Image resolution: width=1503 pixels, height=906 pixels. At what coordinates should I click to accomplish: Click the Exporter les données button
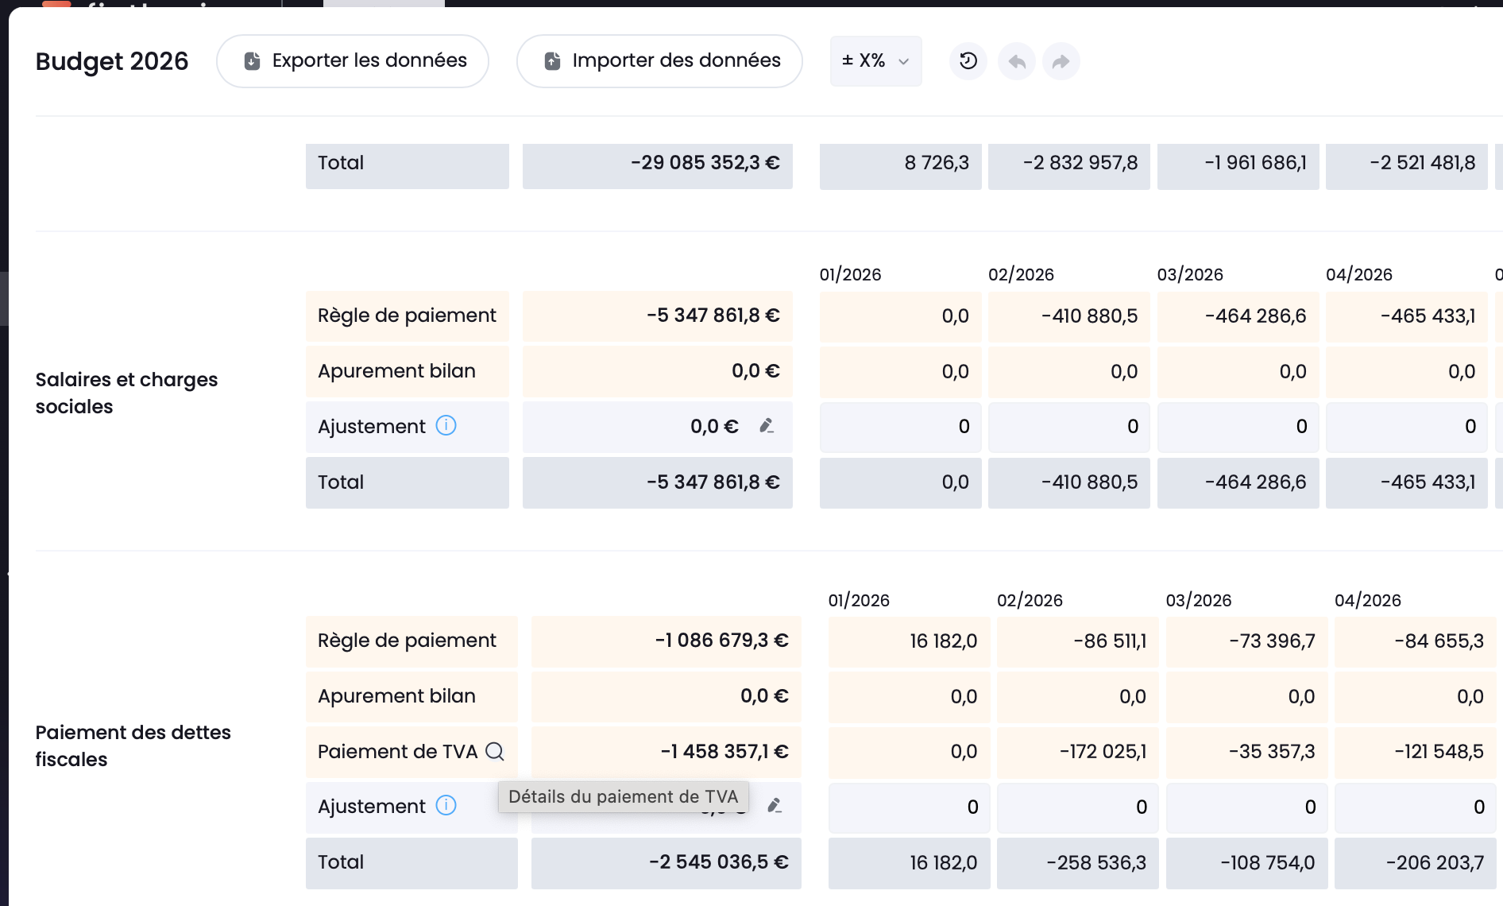point(353,61)
